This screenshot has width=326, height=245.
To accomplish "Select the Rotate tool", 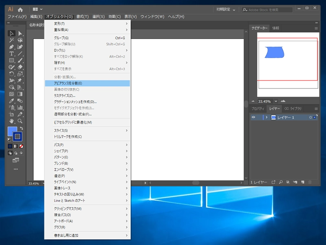I will (11, 74).
